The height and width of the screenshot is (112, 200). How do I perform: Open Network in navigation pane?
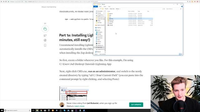(x=99, y=52)
